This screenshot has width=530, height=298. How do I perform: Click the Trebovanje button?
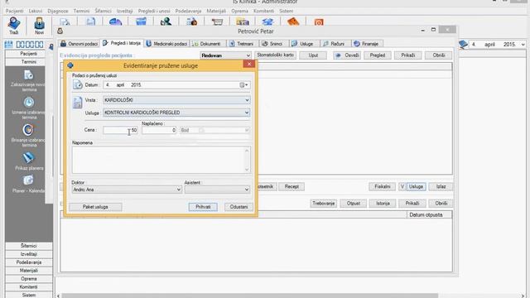[324, 204]
